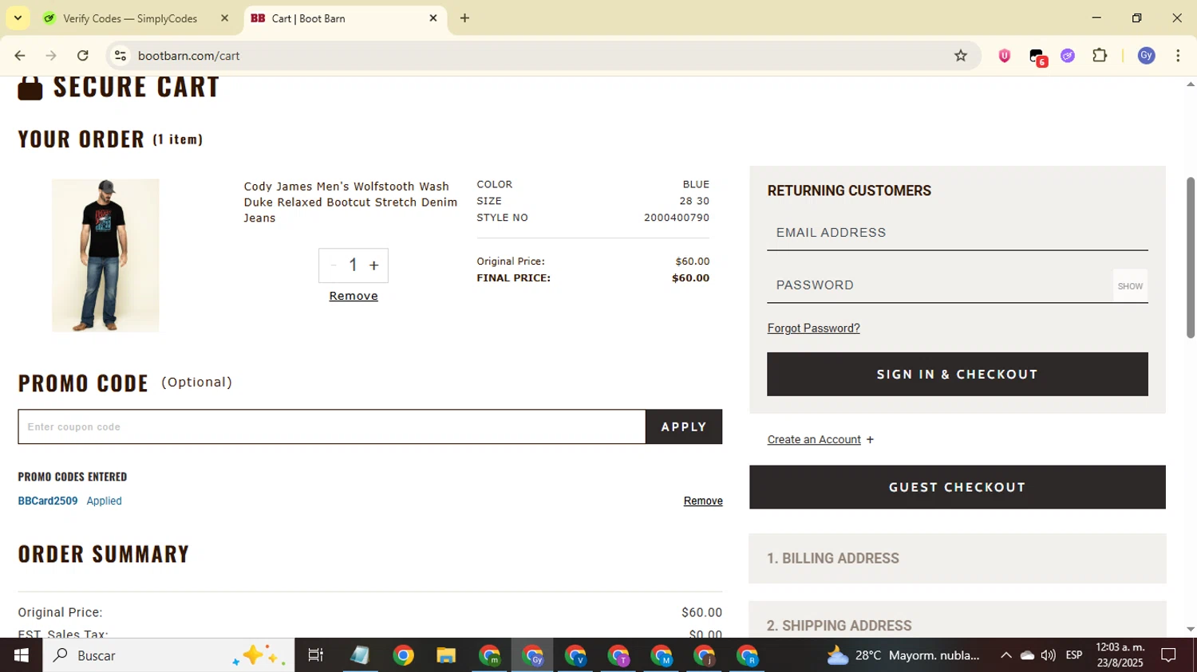Open the purple round extension icon
Image resolution: width=1197 pixels, height=672 pixels.
coord(1068,56)
